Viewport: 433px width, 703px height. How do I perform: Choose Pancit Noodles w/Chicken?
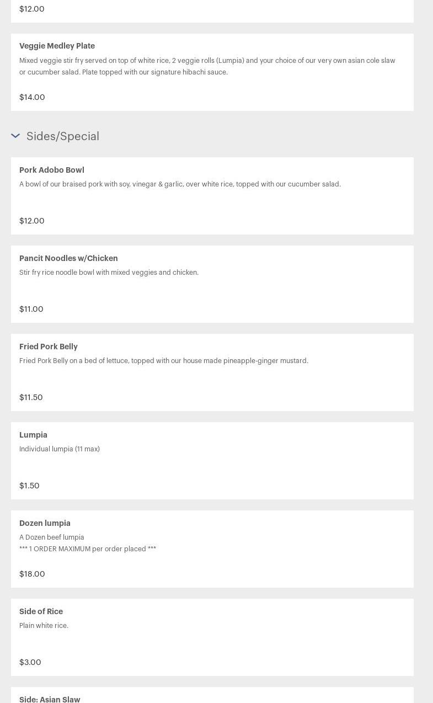68,258
